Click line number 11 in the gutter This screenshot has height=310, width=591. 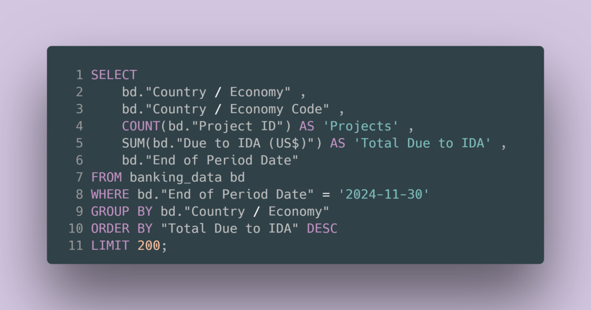[76, 245]
